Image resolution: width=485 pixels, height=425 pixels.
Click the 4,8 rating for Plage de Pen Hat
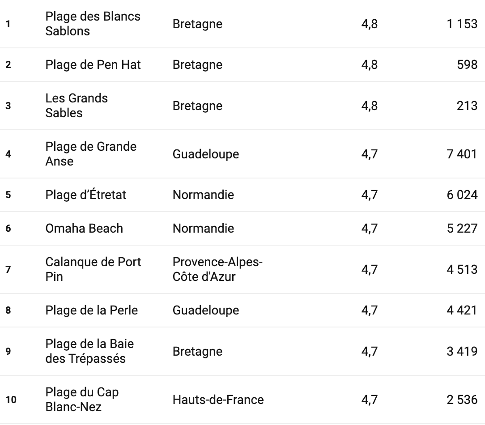tap(369, 65)
